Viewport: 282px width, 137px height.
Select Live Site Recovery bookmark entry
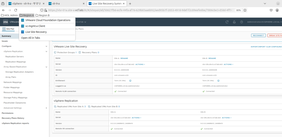tap(36, 32)
